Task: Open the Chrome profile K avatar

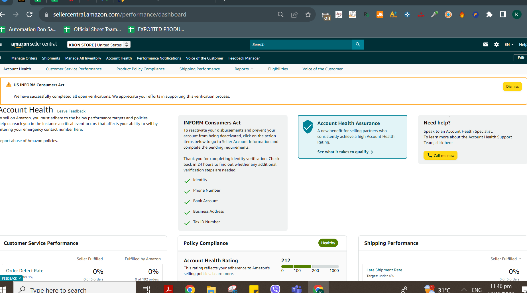Action: pyautogui.click(x=517, y=15)
